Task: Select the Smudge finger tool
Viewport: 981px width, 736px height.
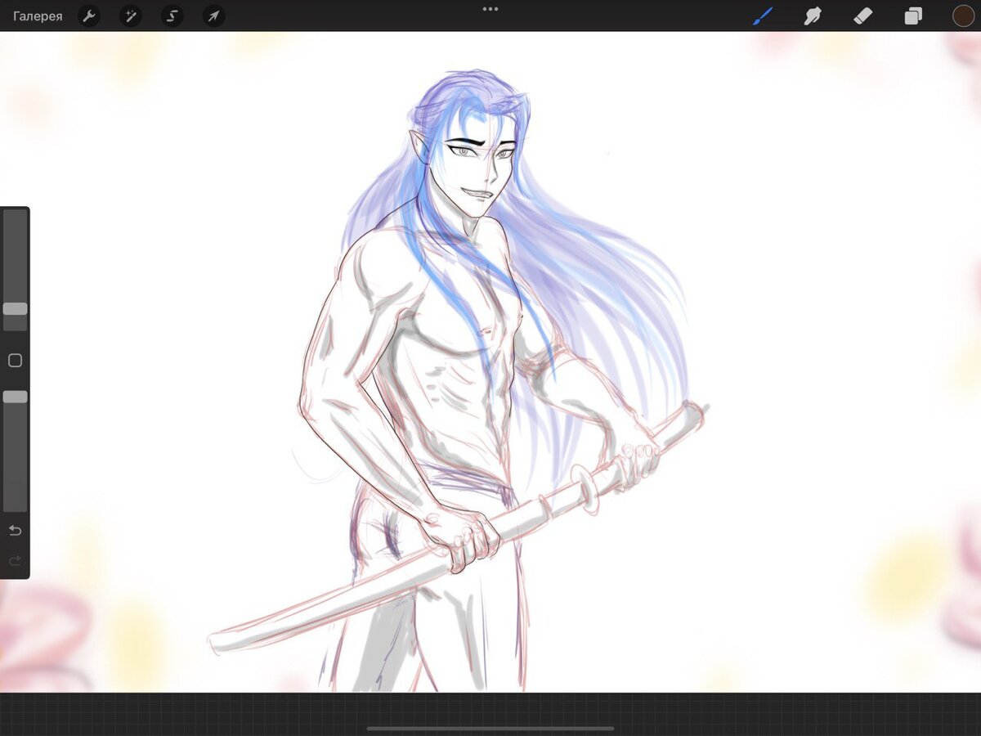Action: click(x=813, y=16)
